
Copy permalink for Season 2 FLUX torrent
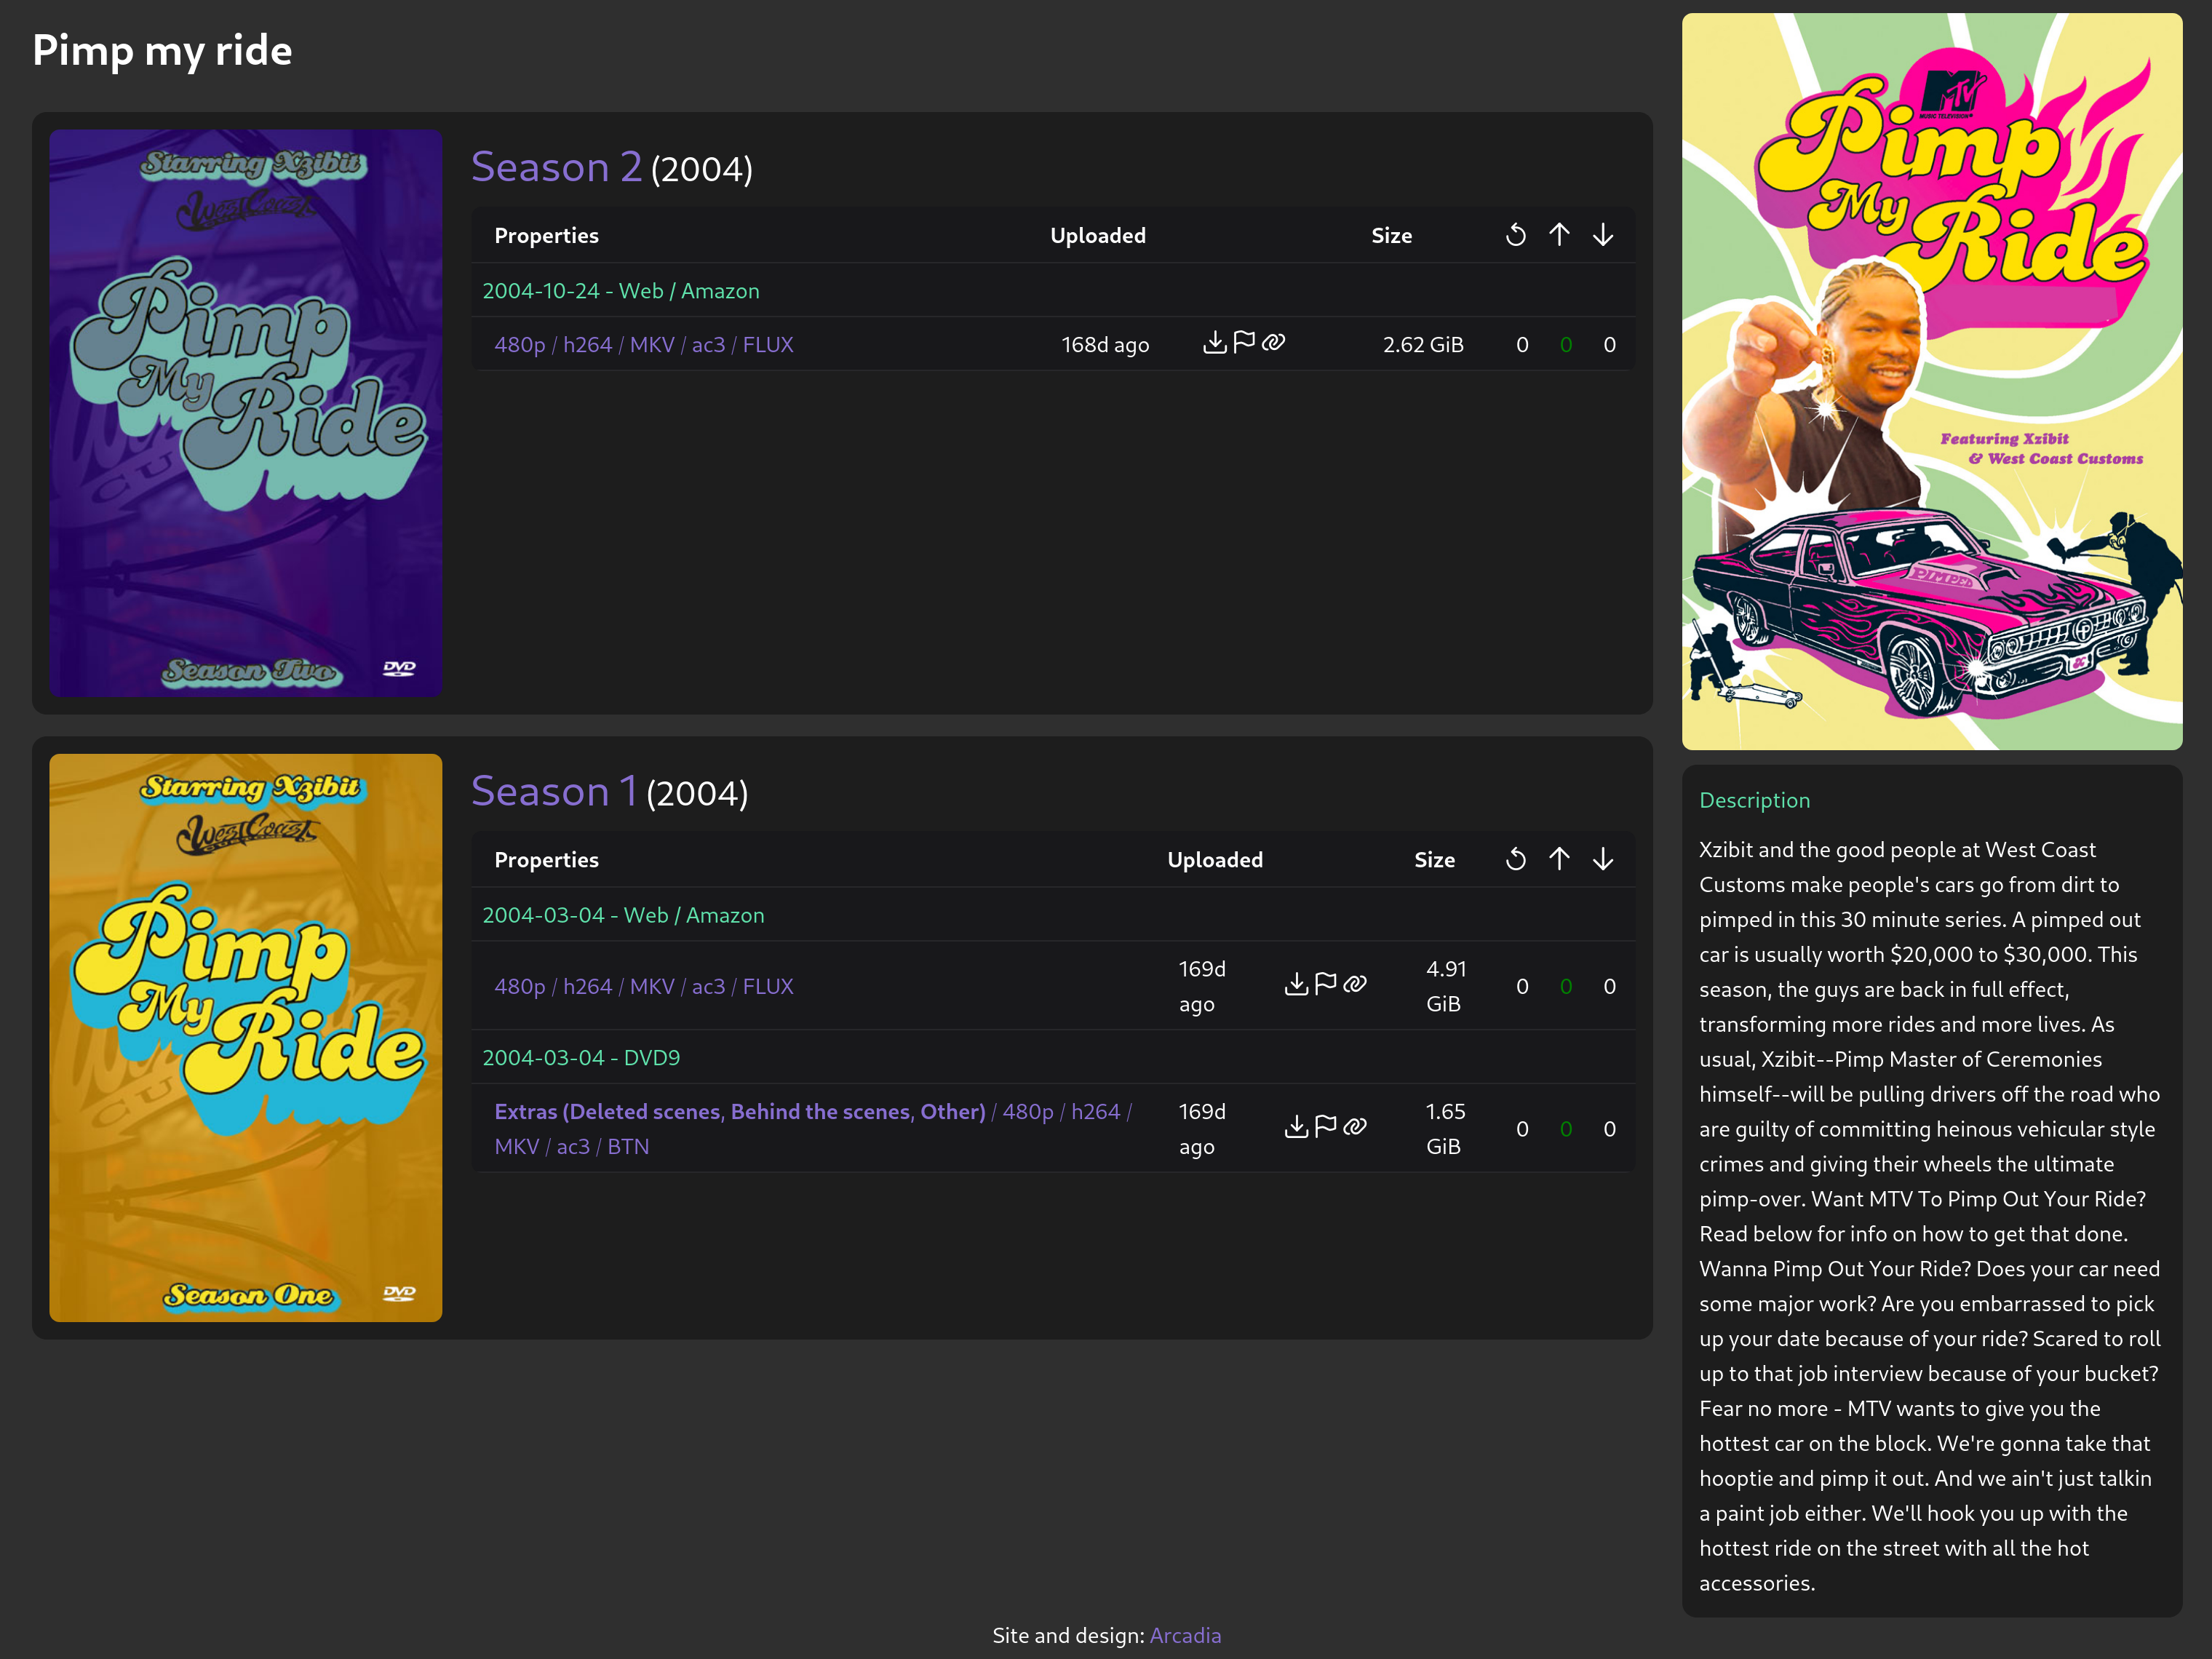(1274, 343)
